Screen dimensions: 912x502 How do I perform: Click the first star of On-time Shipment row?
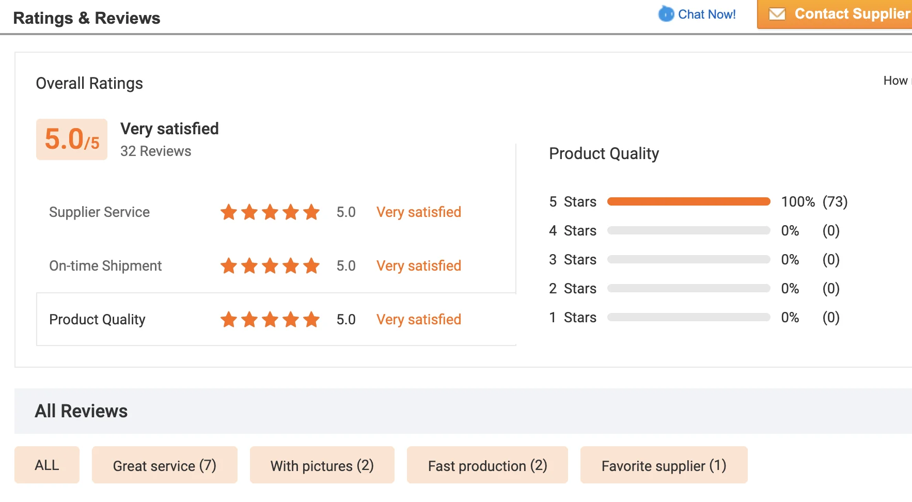point(229,266)
